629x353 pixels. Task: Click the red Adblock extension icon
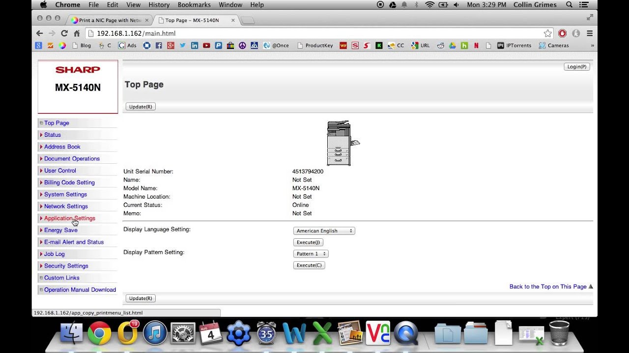562,33
